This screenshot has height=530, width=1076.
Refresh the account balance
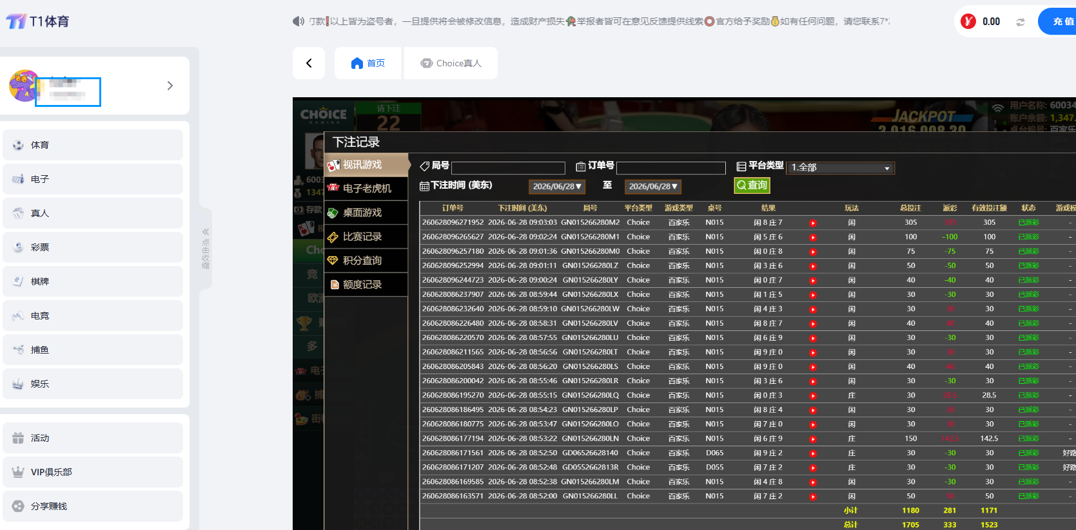click(x=1021, y=22)
